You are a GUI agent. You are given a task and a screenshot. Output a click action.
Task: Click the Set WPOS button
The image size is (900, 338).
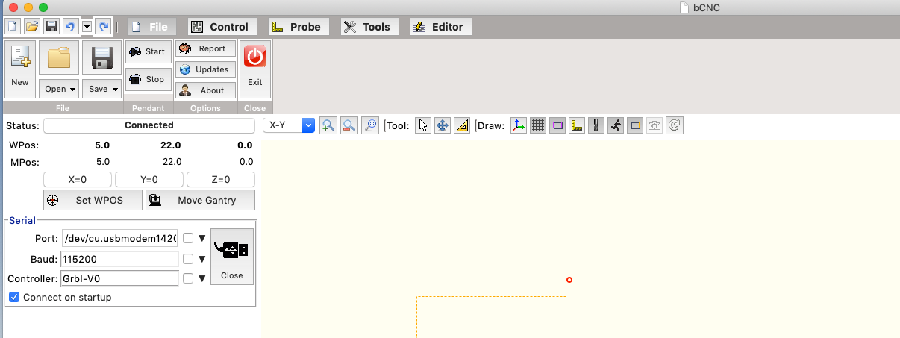coord(93,200)
